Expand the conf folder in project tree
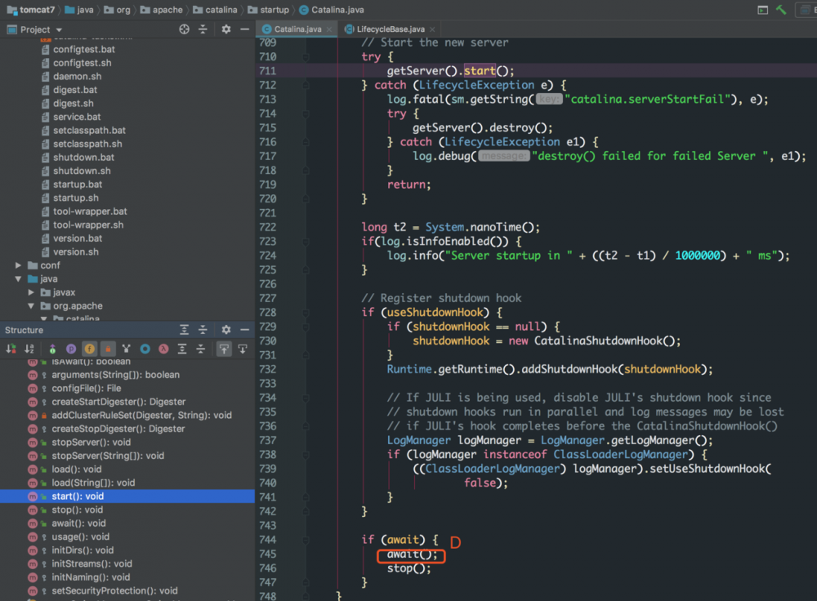Viewport: 817px width, 601px height. (x=20, y=265)
